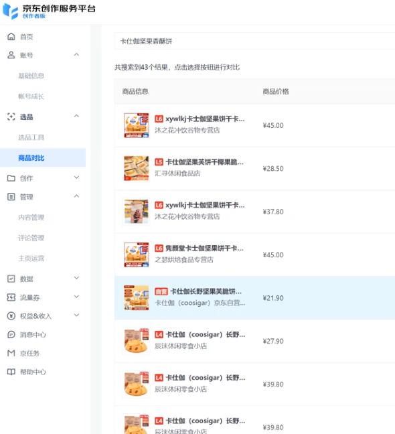Click the shop name 卡仕伽（coosigar）京东自营
395x434 pixels.
(200, 303)
